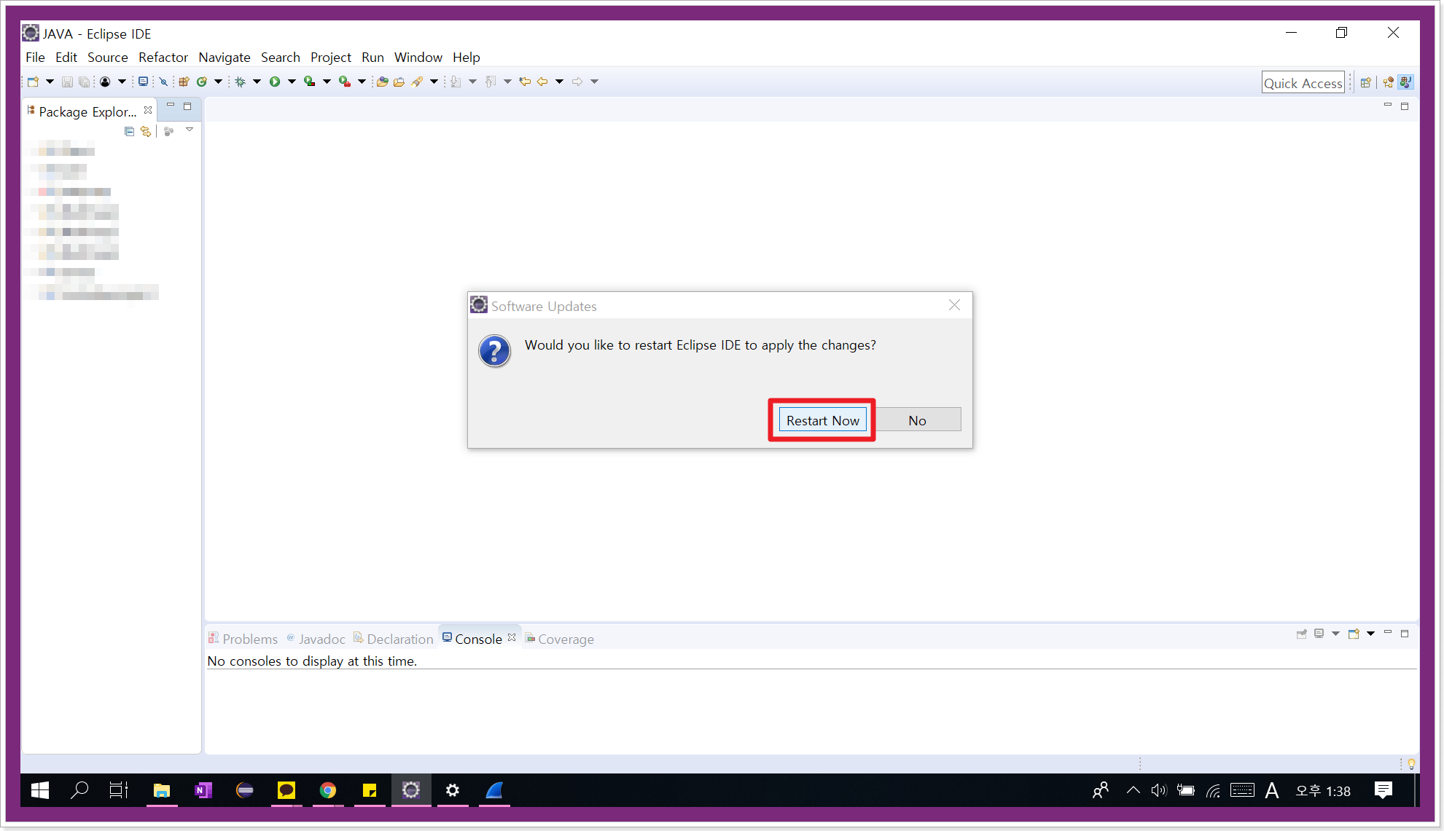Expand the Coverage dropdown arrow
The height and width of the screenshot is (831, 1444).
tap(327, 82)
